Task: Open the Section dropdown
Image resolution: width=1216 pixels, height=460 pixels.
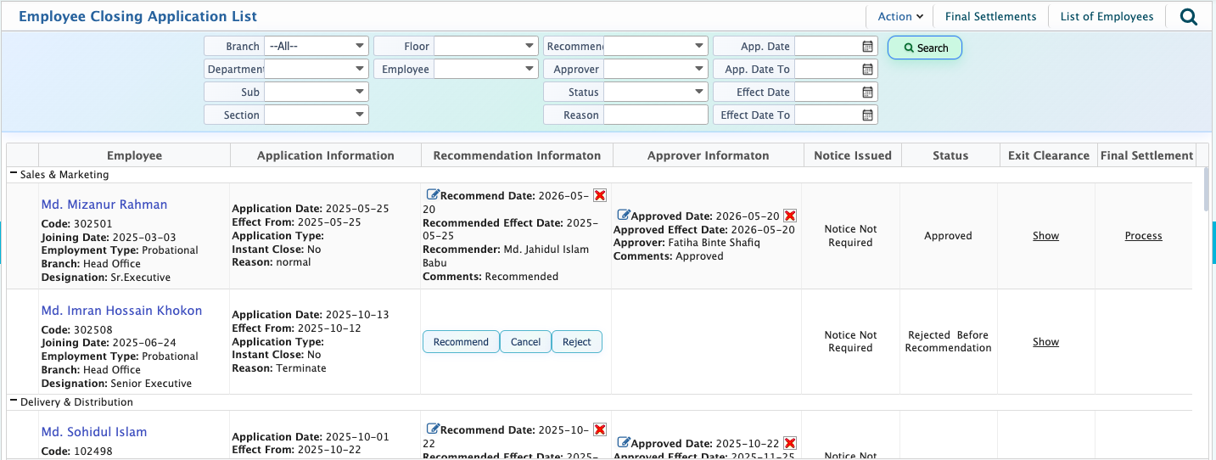Action: coord(317,115)
